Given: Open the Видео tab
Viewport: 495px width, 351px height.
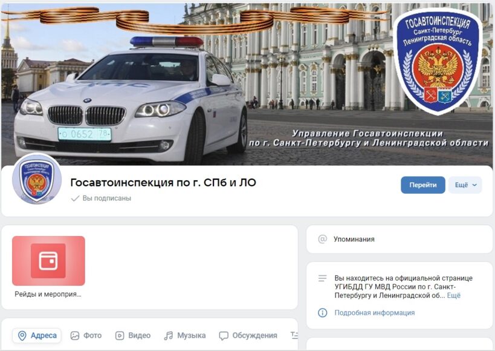Looking at the screenshot, I should (133, 335).
